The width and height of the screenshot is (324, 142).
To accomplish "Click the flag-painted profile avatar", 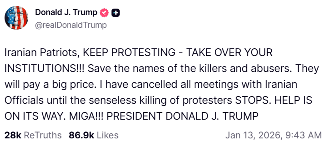I will click(x=16, y=18).
